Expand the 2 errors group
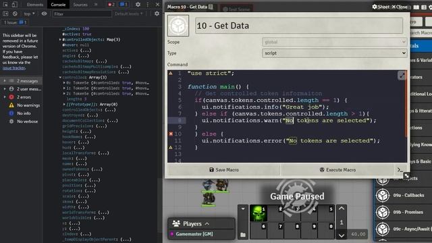This screenshot has height=243, width=432. point(5,97)
